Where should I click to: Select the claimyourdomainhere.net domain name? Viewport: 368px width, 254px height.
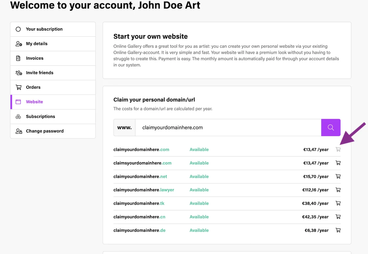tap(140, 177)
